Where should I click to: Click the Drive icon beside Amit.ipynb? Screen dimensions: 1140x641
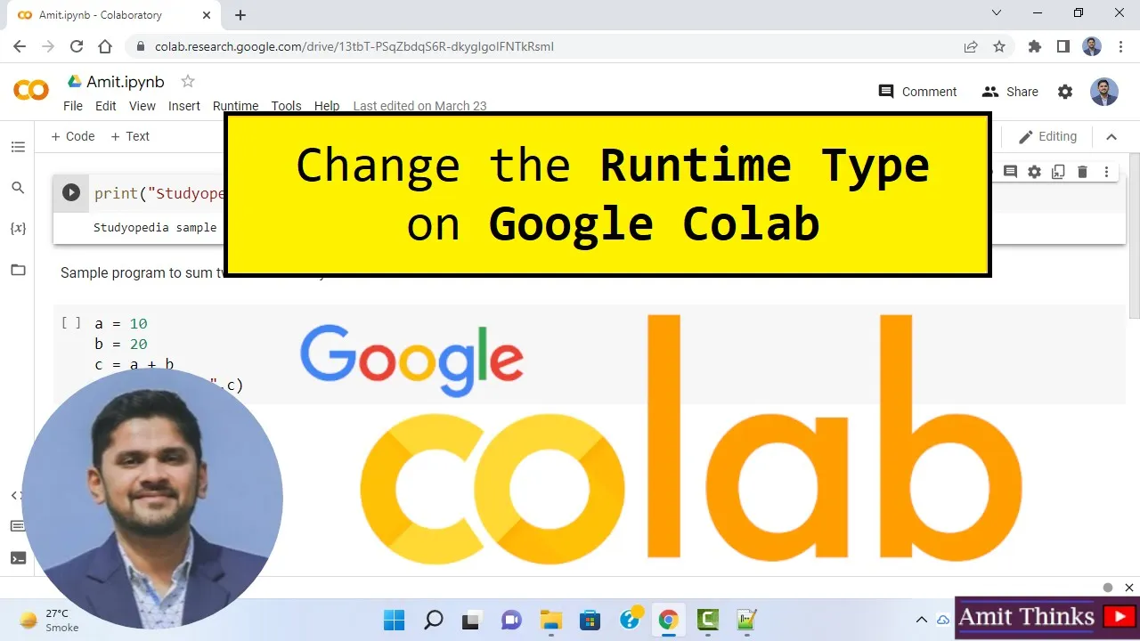[x=75, y=81]
